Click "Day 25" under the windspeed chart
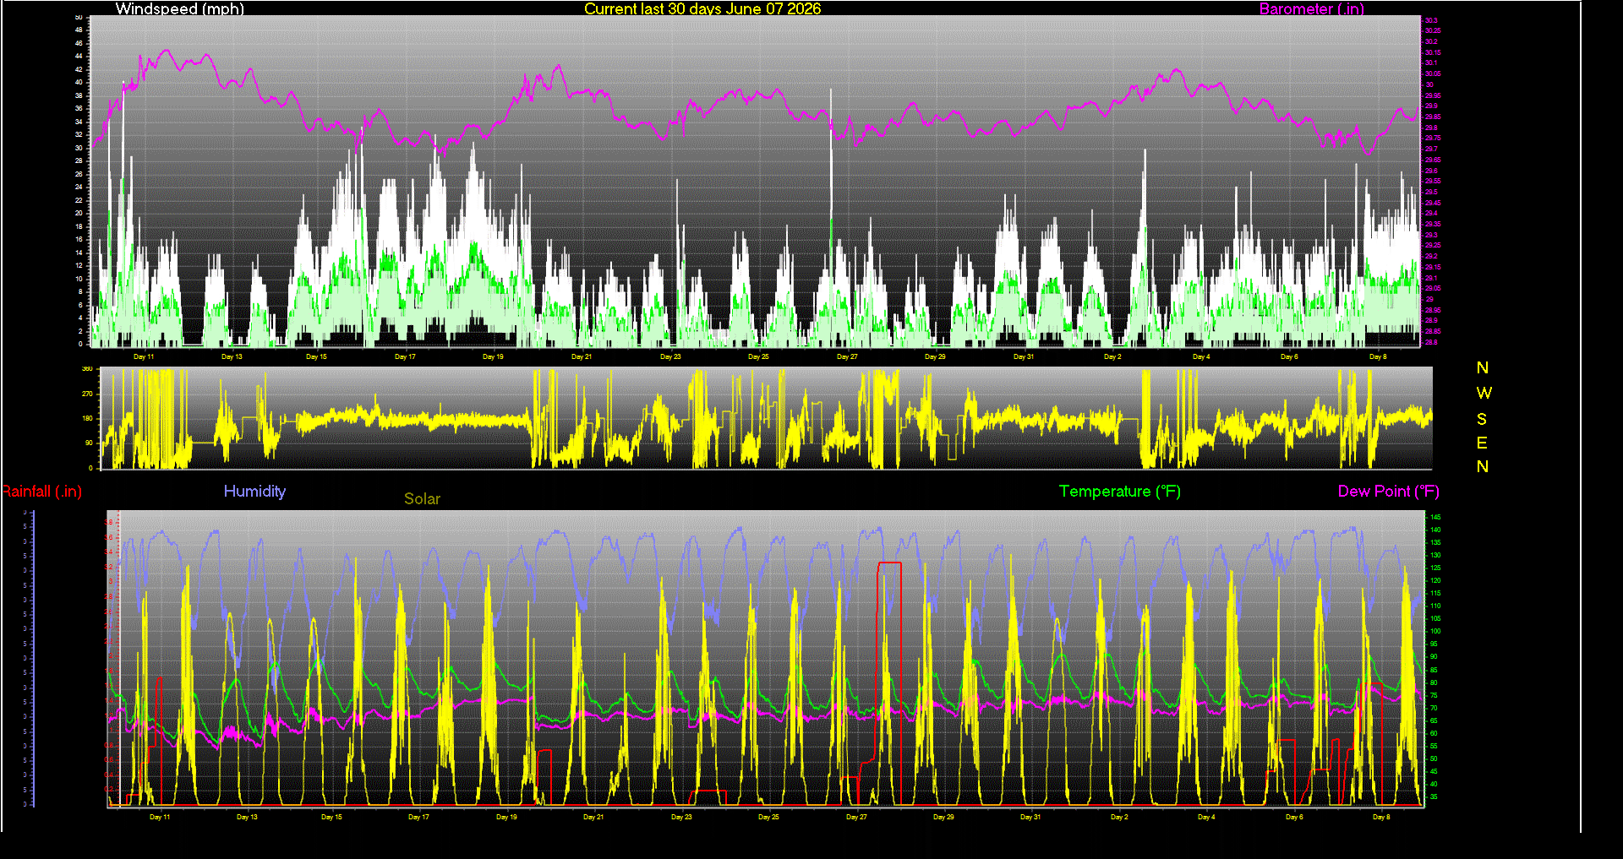The width and height of the screenshot is (1623, 859). tap(758, 357)
